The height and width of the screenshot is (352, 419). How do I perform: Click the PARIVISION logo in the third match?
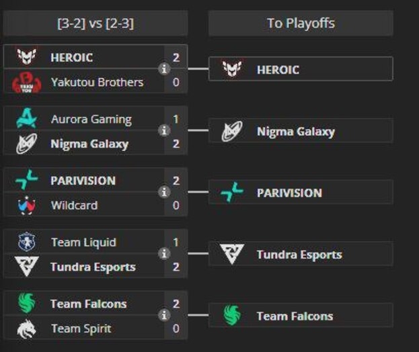26,181
